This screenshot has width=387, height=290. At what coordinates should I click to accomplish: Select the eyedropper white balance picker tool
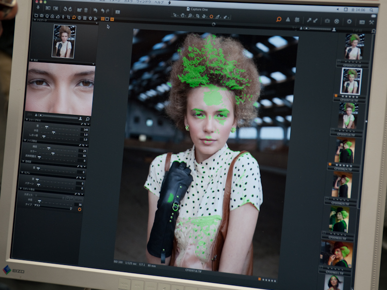click(218, 17)
